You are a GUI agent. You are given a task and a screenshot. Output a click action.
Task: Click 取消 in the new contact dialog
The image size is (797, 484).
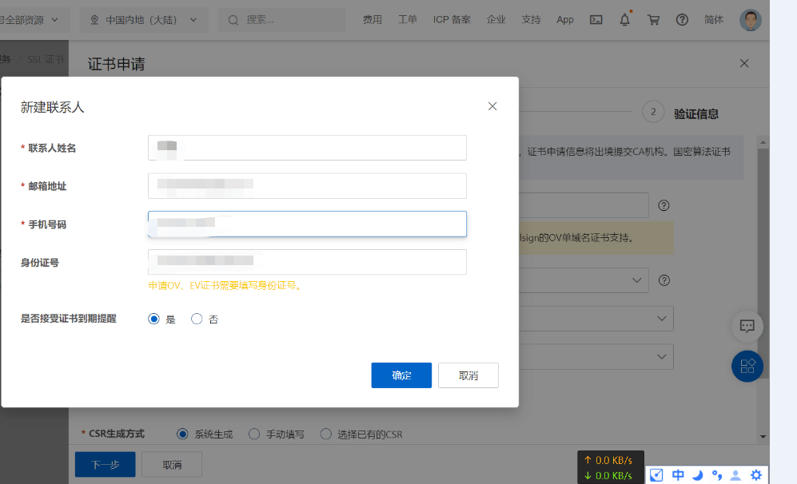pos(468,375)
